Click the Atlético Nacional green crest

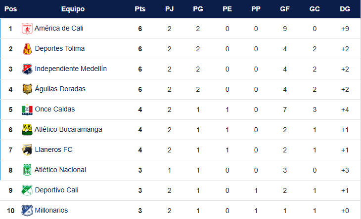tap(27, 170)
